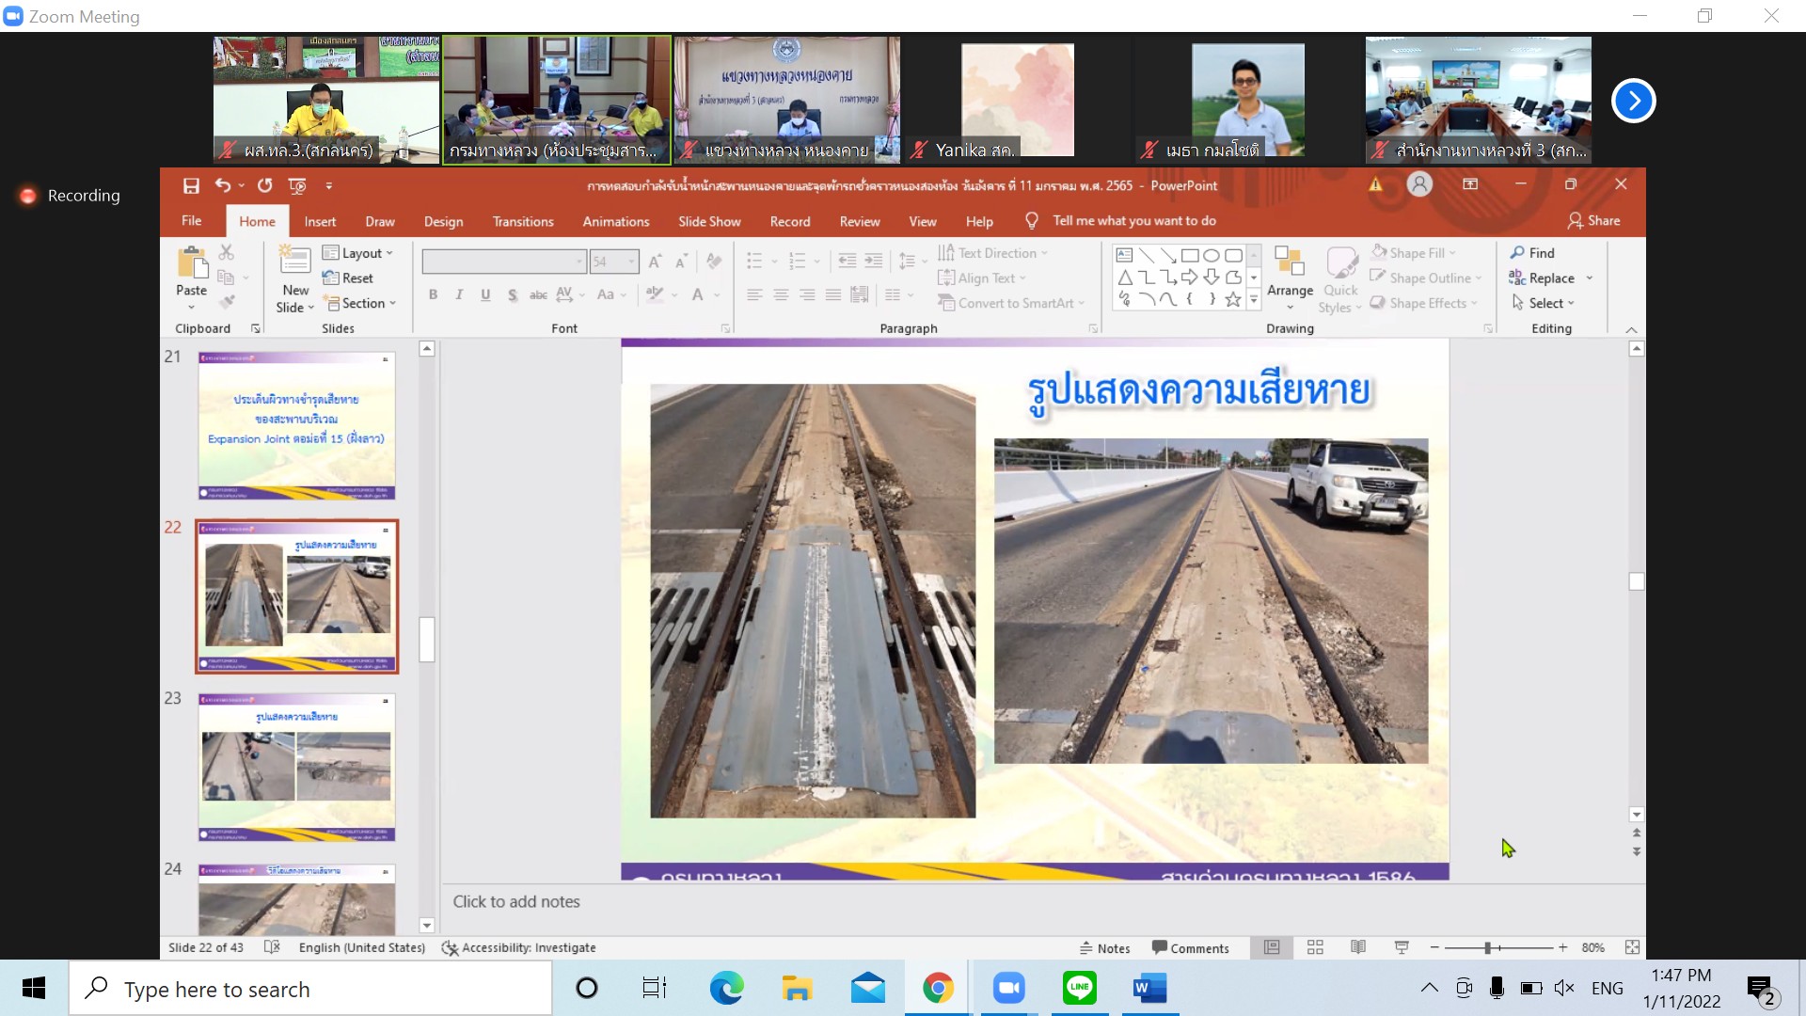Click the Share button

point(1594,220)
